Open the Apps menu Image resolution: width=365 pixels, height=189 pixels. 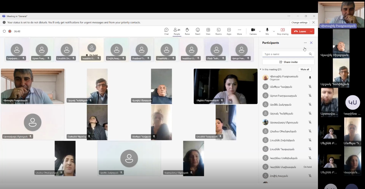click(x=229, y=31)
